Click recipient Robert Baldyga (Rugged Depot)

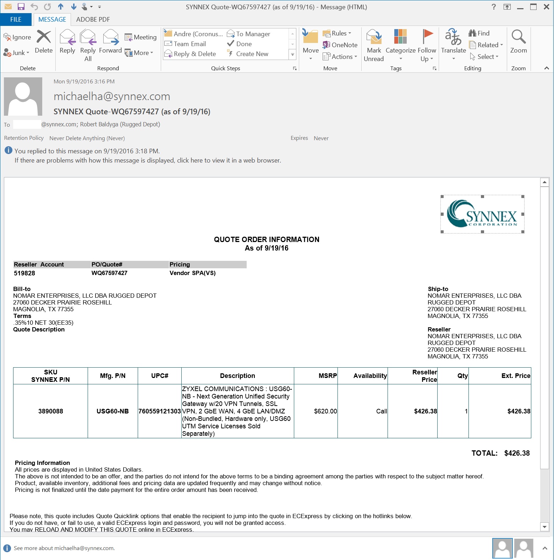tap(120, 124)
